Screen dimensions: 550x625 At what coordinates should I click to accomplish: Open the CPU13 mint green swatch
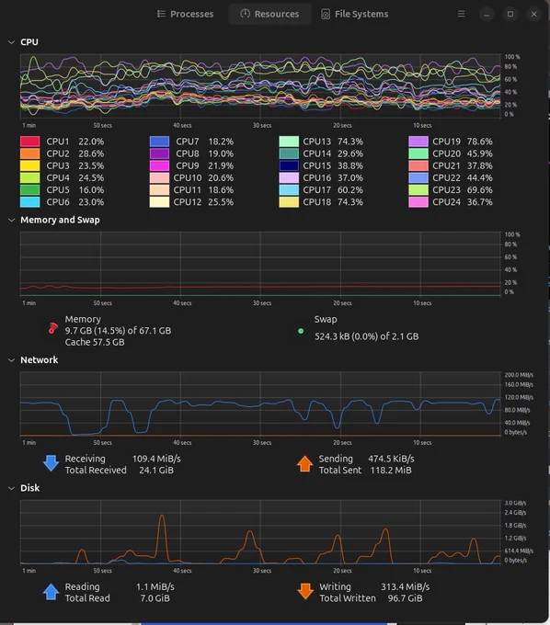click(x=289, y=142)
